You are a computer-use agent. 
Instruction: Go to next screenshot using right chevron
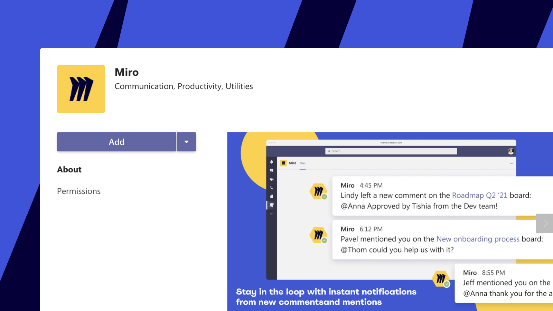coord(545,223)
